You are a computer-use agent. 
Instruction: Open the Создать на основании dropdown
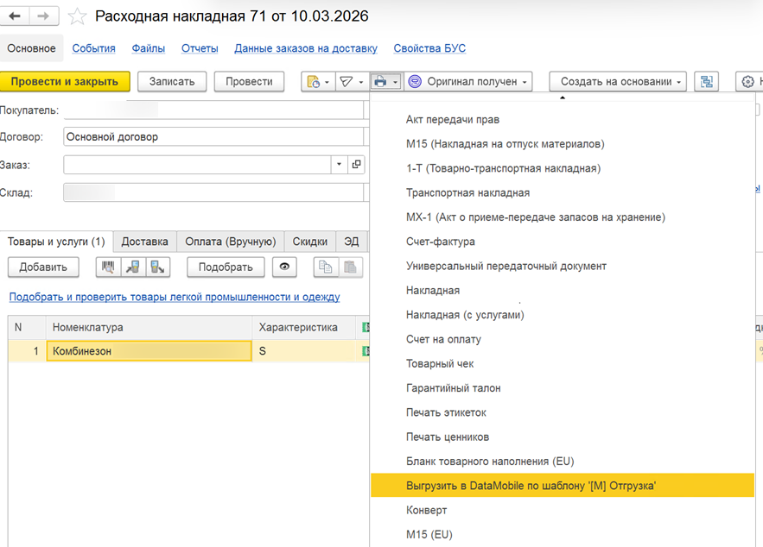pyautogui.click(x=618, y=82)
